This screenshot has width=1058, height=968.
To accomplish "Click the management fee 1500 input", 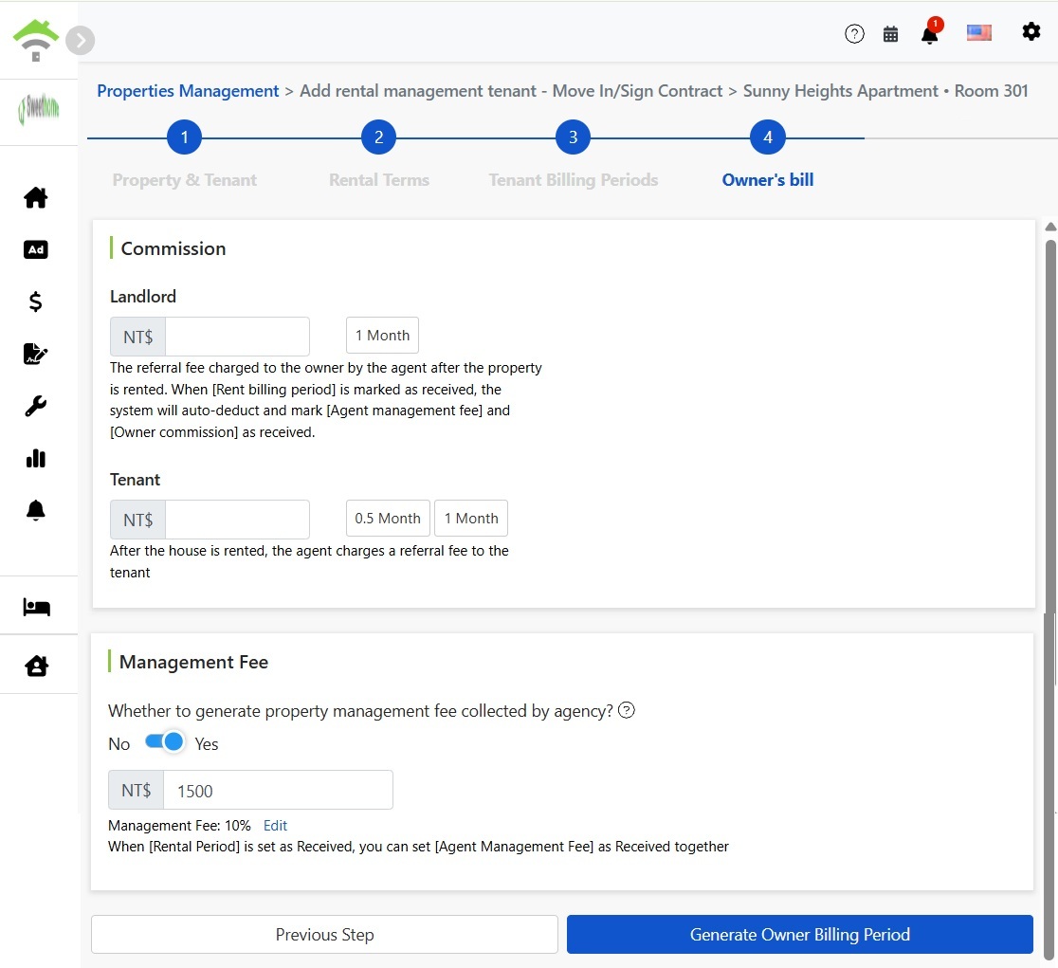I will (278, 790).
